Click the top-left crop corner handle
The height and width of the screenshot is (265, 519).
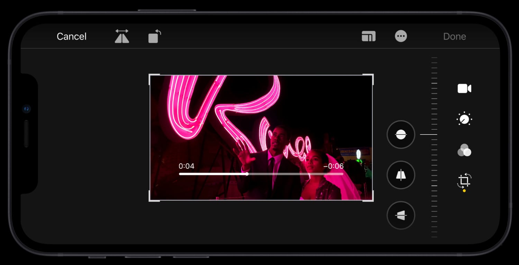pos(150,76)
